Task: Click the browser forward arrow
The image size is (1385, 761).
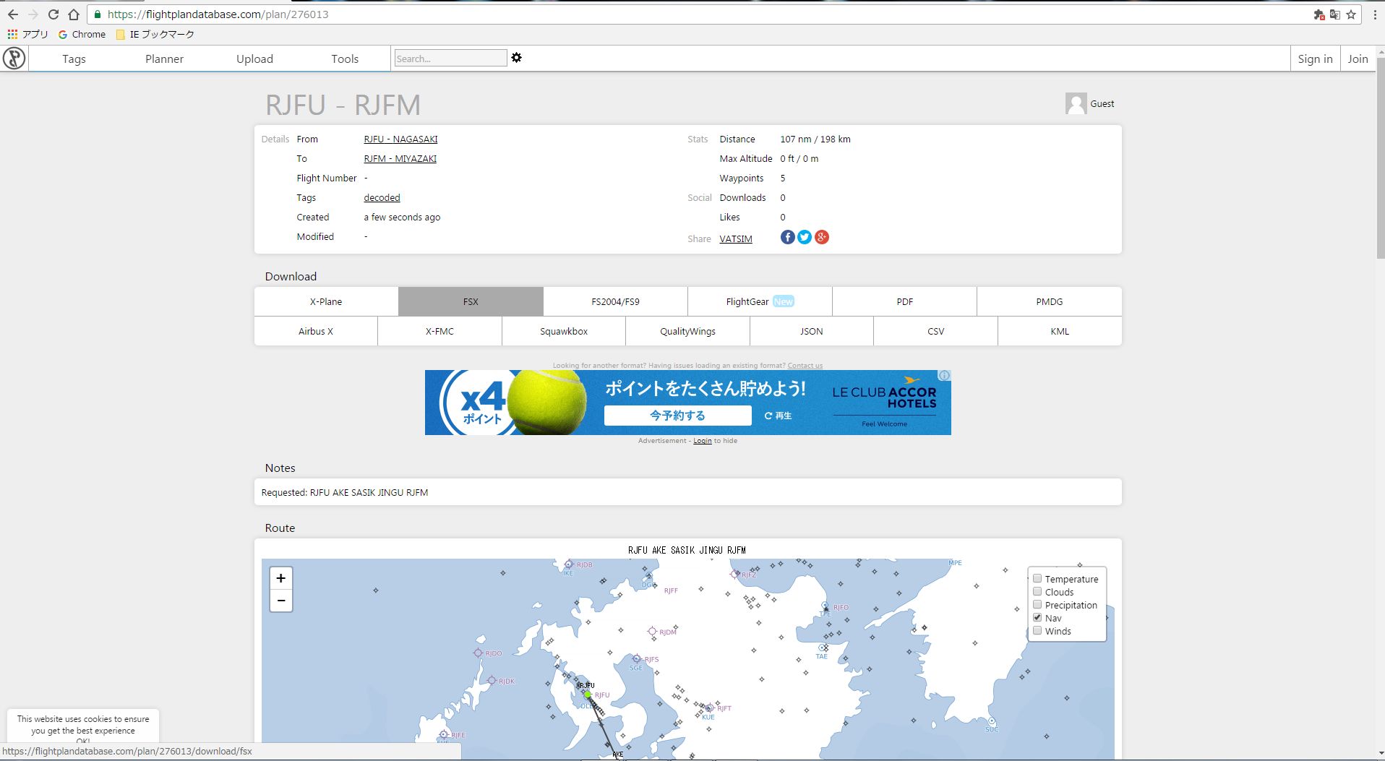Action: [33, 14]
